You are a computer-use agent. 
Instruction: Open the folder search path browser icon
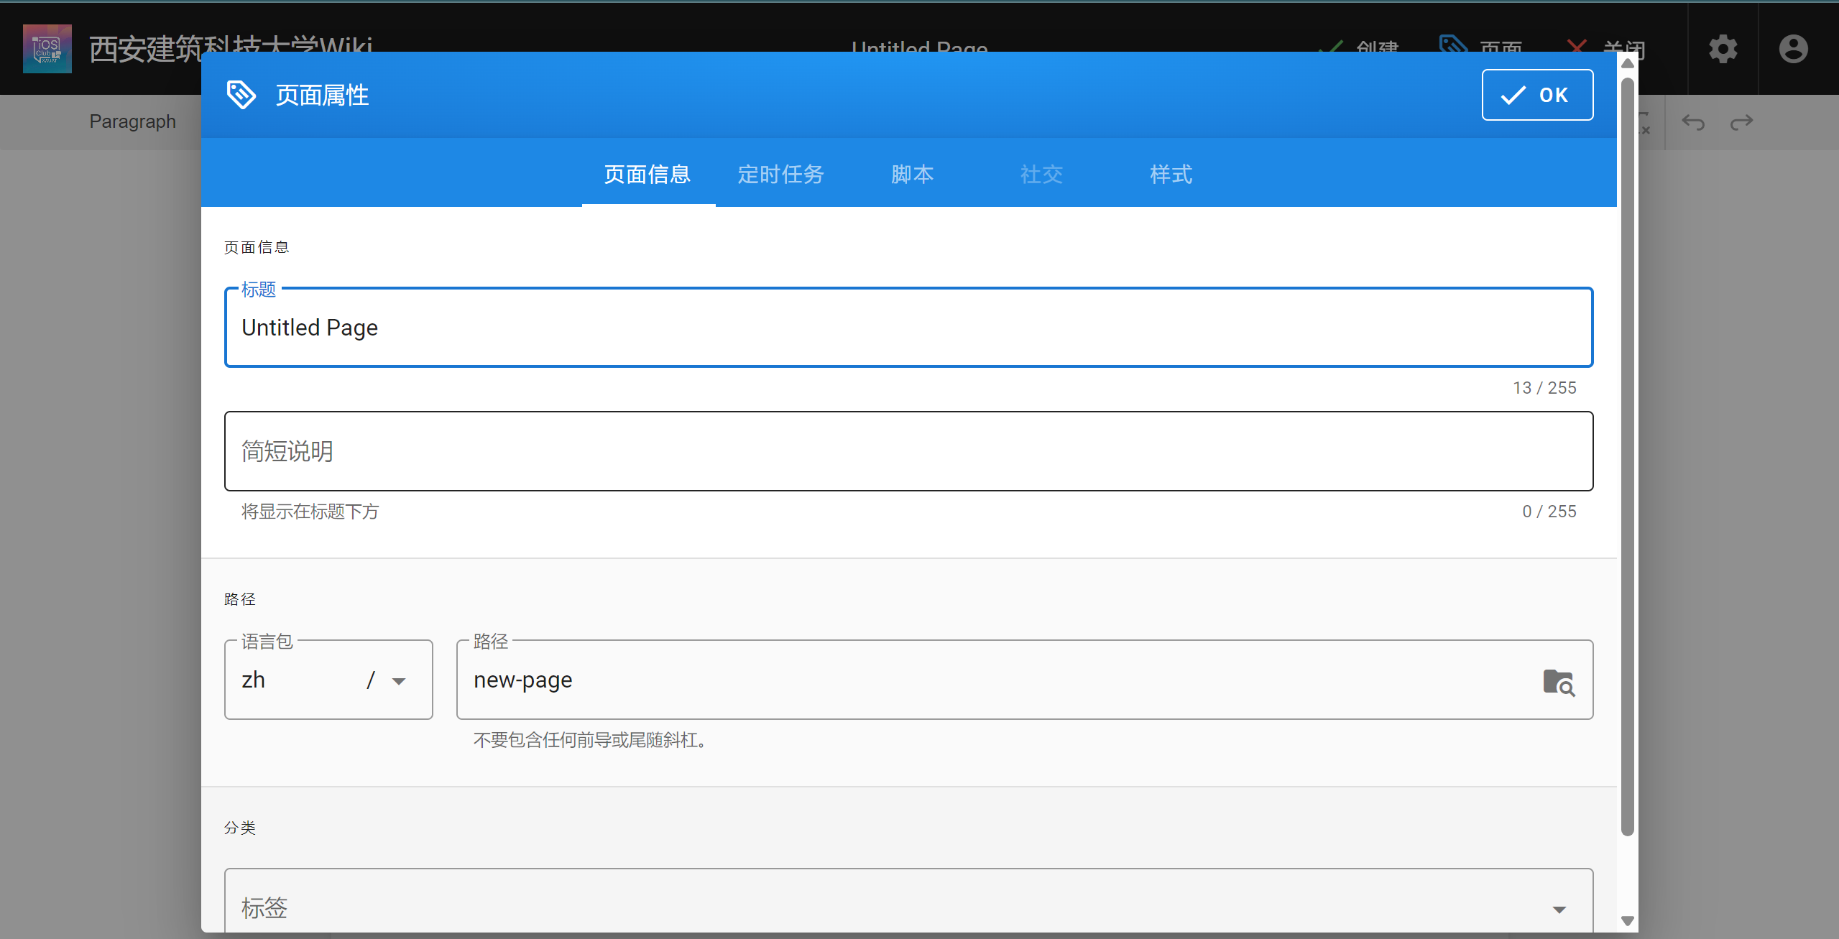[1559, 682]
